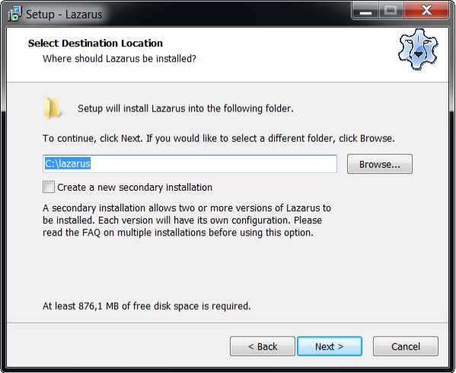
Task: Cancel the Lazarus installation
Action: pos(406,346)
